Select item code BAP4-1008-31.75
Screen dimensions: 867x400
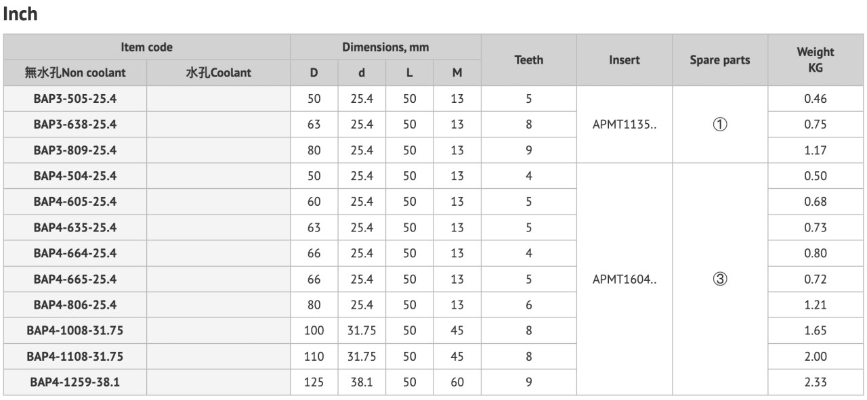click(x=75, y=330)
